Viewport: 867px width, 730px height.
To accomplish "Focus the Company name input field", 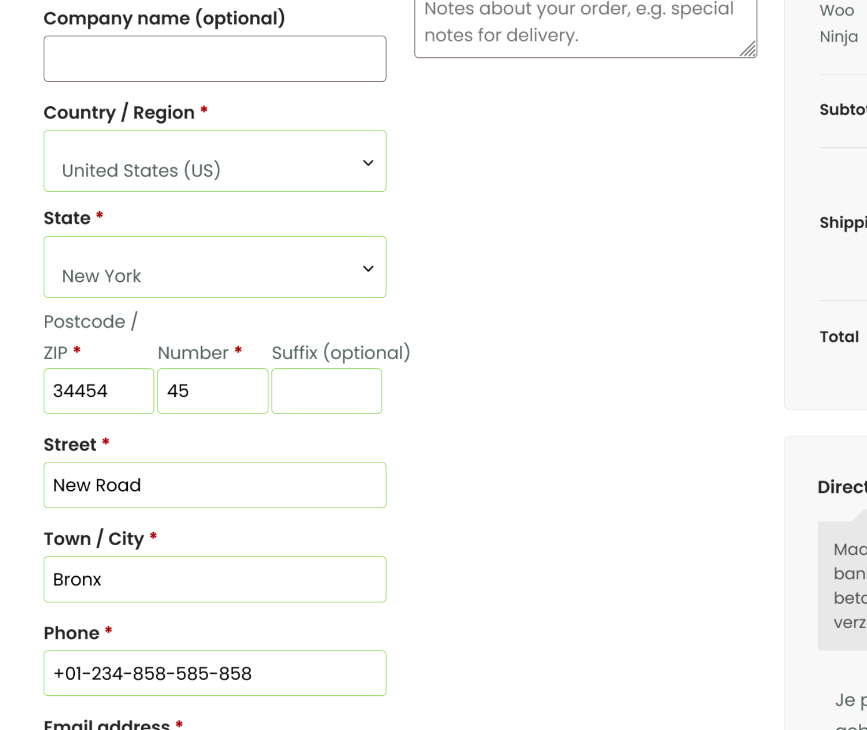I will coord(214,59).
